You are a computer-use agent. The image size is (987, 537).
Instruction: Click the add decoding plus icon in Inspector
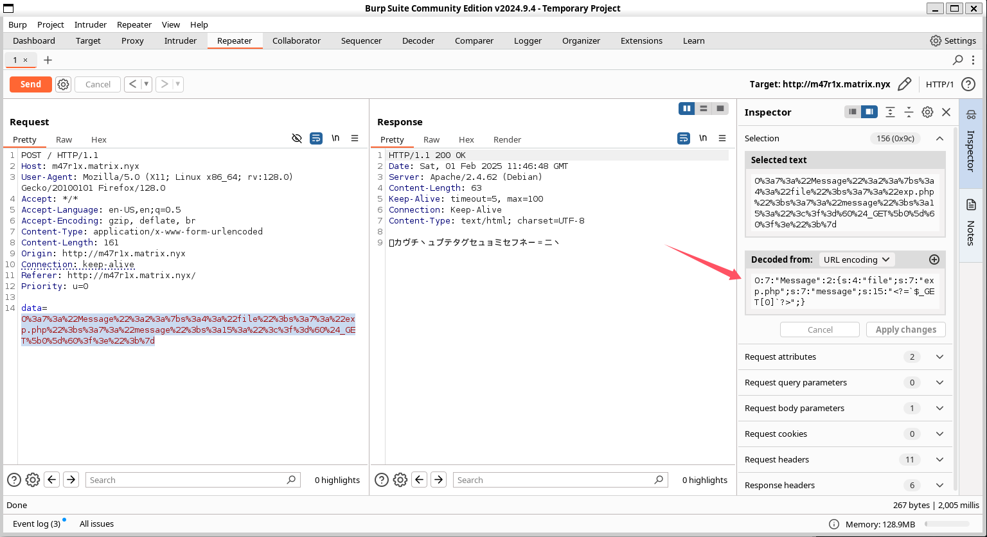point(934,260)
